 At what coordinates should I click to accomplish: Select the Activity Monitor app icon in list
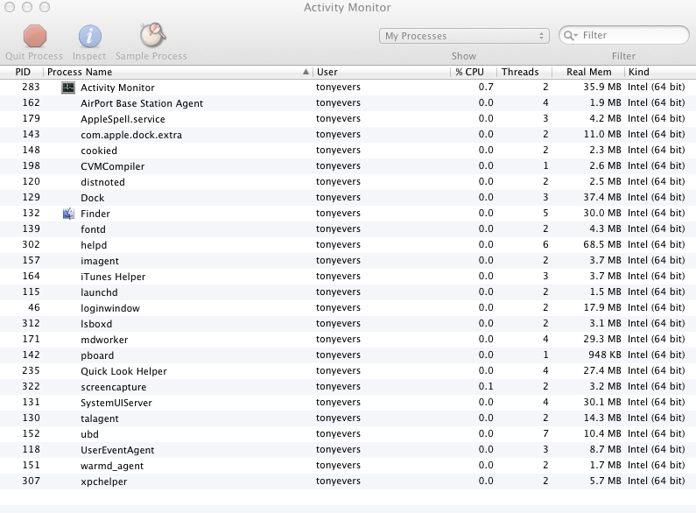[x=68, y=88]
